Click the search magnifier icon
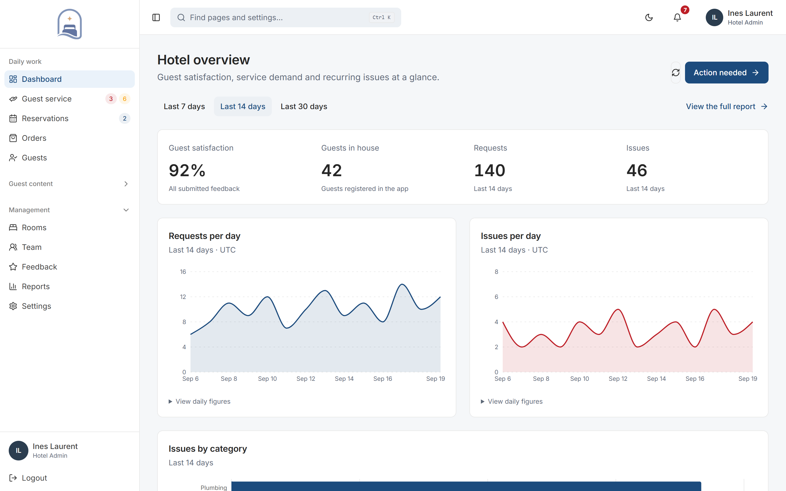Viewport: 786px width, 491px height. (181, 17)
